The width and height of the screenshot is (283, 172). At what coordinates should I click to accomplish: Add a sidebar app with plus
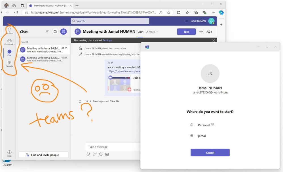[221, 25]
